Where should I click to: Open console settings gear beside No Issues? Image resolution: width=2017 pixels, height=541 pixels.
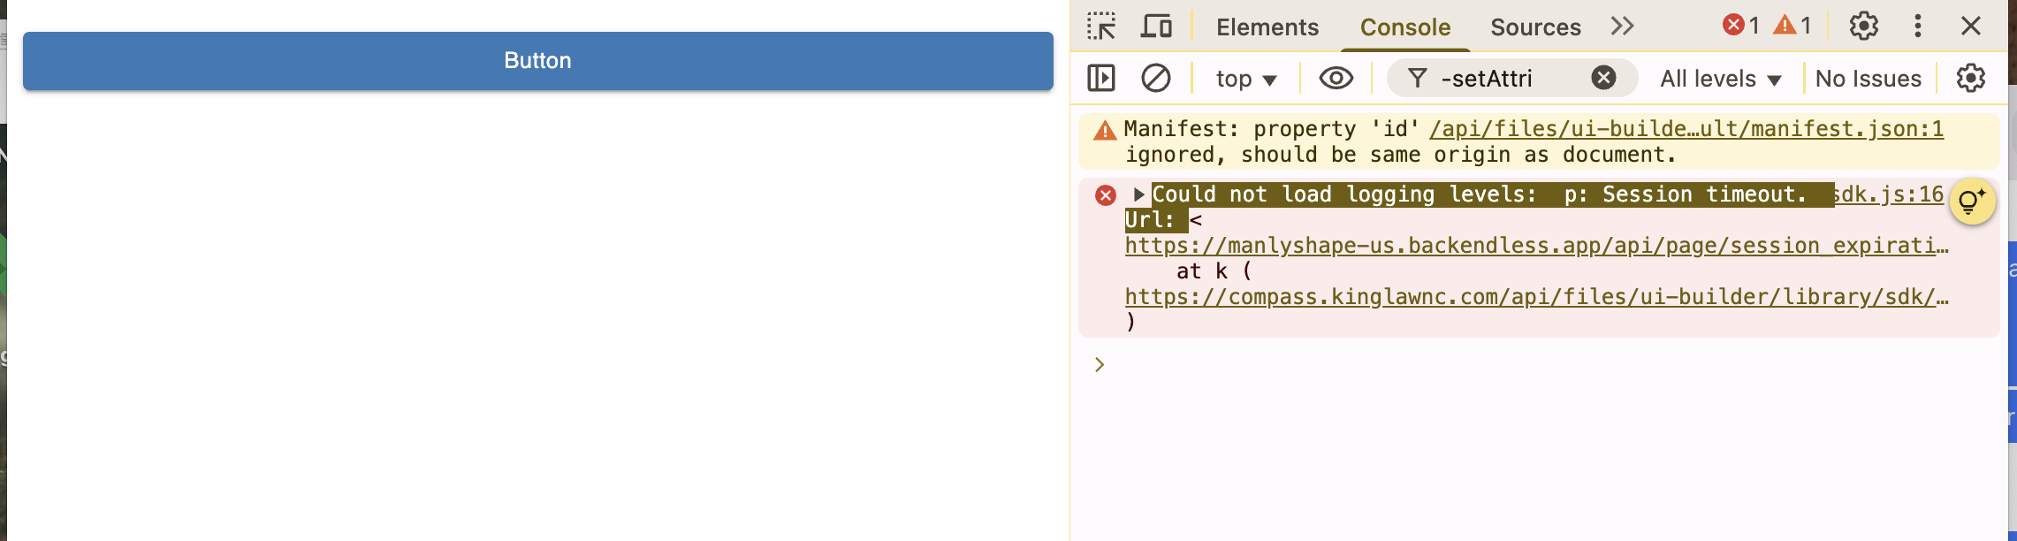[x=1970, y=79]
